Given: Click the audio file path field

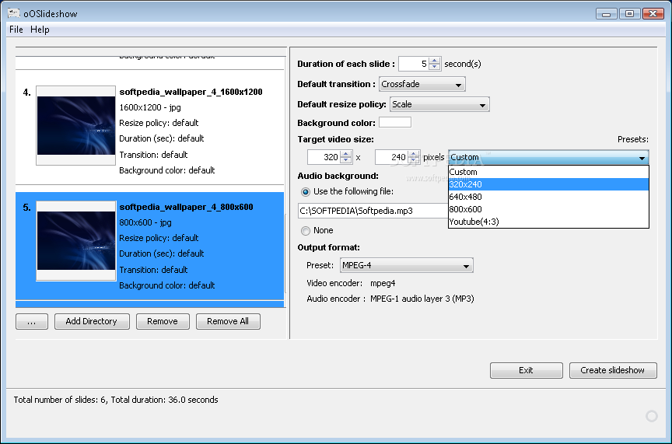Looking at the screenshot, I should click(x=373, y=211).
